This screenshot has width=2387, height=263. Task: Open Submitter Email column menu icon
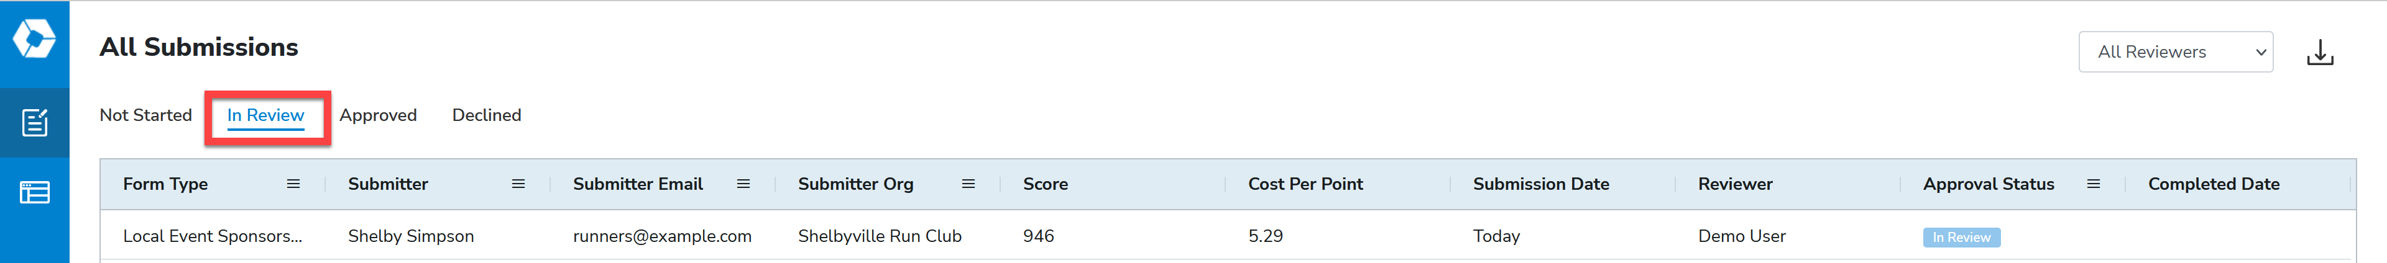point(743,184)
